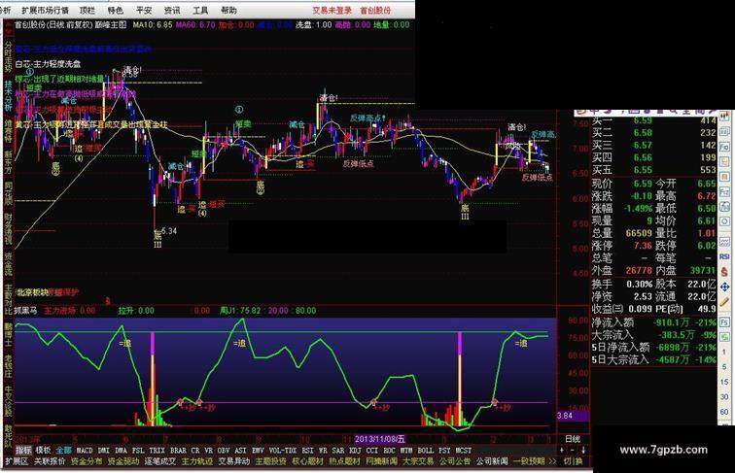The height and width of the screenshot is (473, 735).
Task: Select the RSI indicator icon on right toolbar
Action: (724, 256)
